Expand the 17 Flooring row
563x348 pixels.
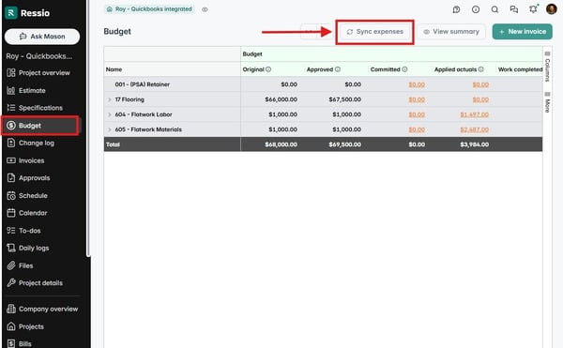tap(109, 99)
